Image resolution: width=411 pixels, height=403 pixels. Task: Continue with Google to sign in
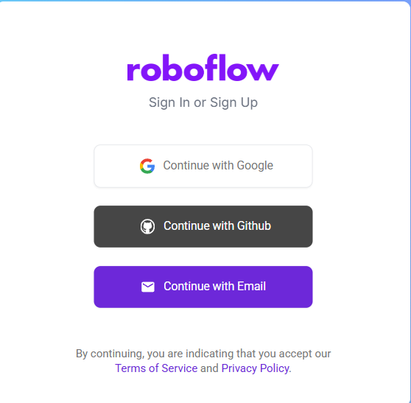203,166
